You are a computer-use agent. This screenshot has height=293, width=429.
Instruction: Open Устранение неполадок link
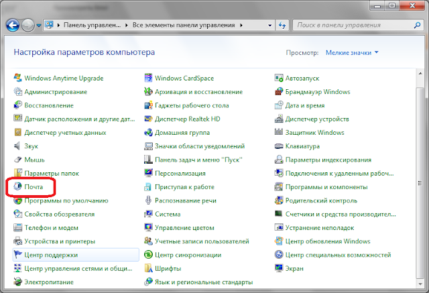click(320, 228)
